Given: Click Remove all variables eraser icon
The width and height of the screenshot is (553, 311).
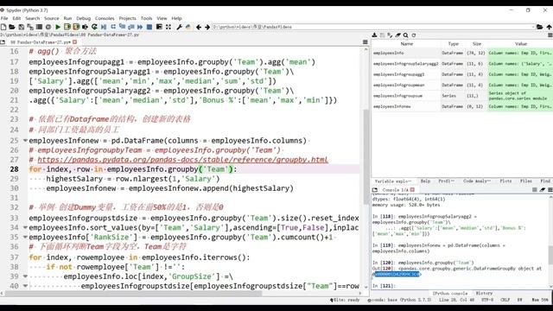Looking at the screenshot, I should point(397,35).
